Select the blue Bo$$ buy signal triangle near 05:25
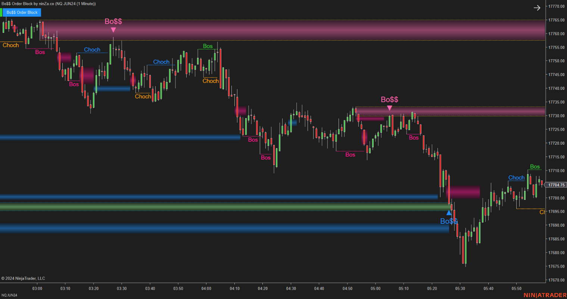The width and height of the screenshot is (567, 299). pos(449,213)
